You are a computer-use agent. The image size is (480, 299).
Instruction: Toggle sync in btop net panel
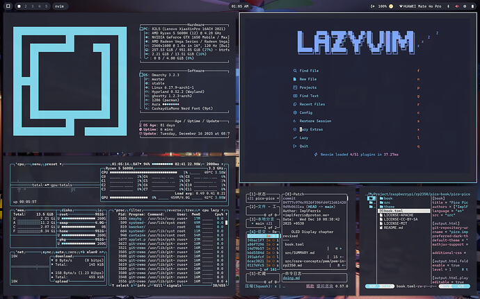[47, 253]
